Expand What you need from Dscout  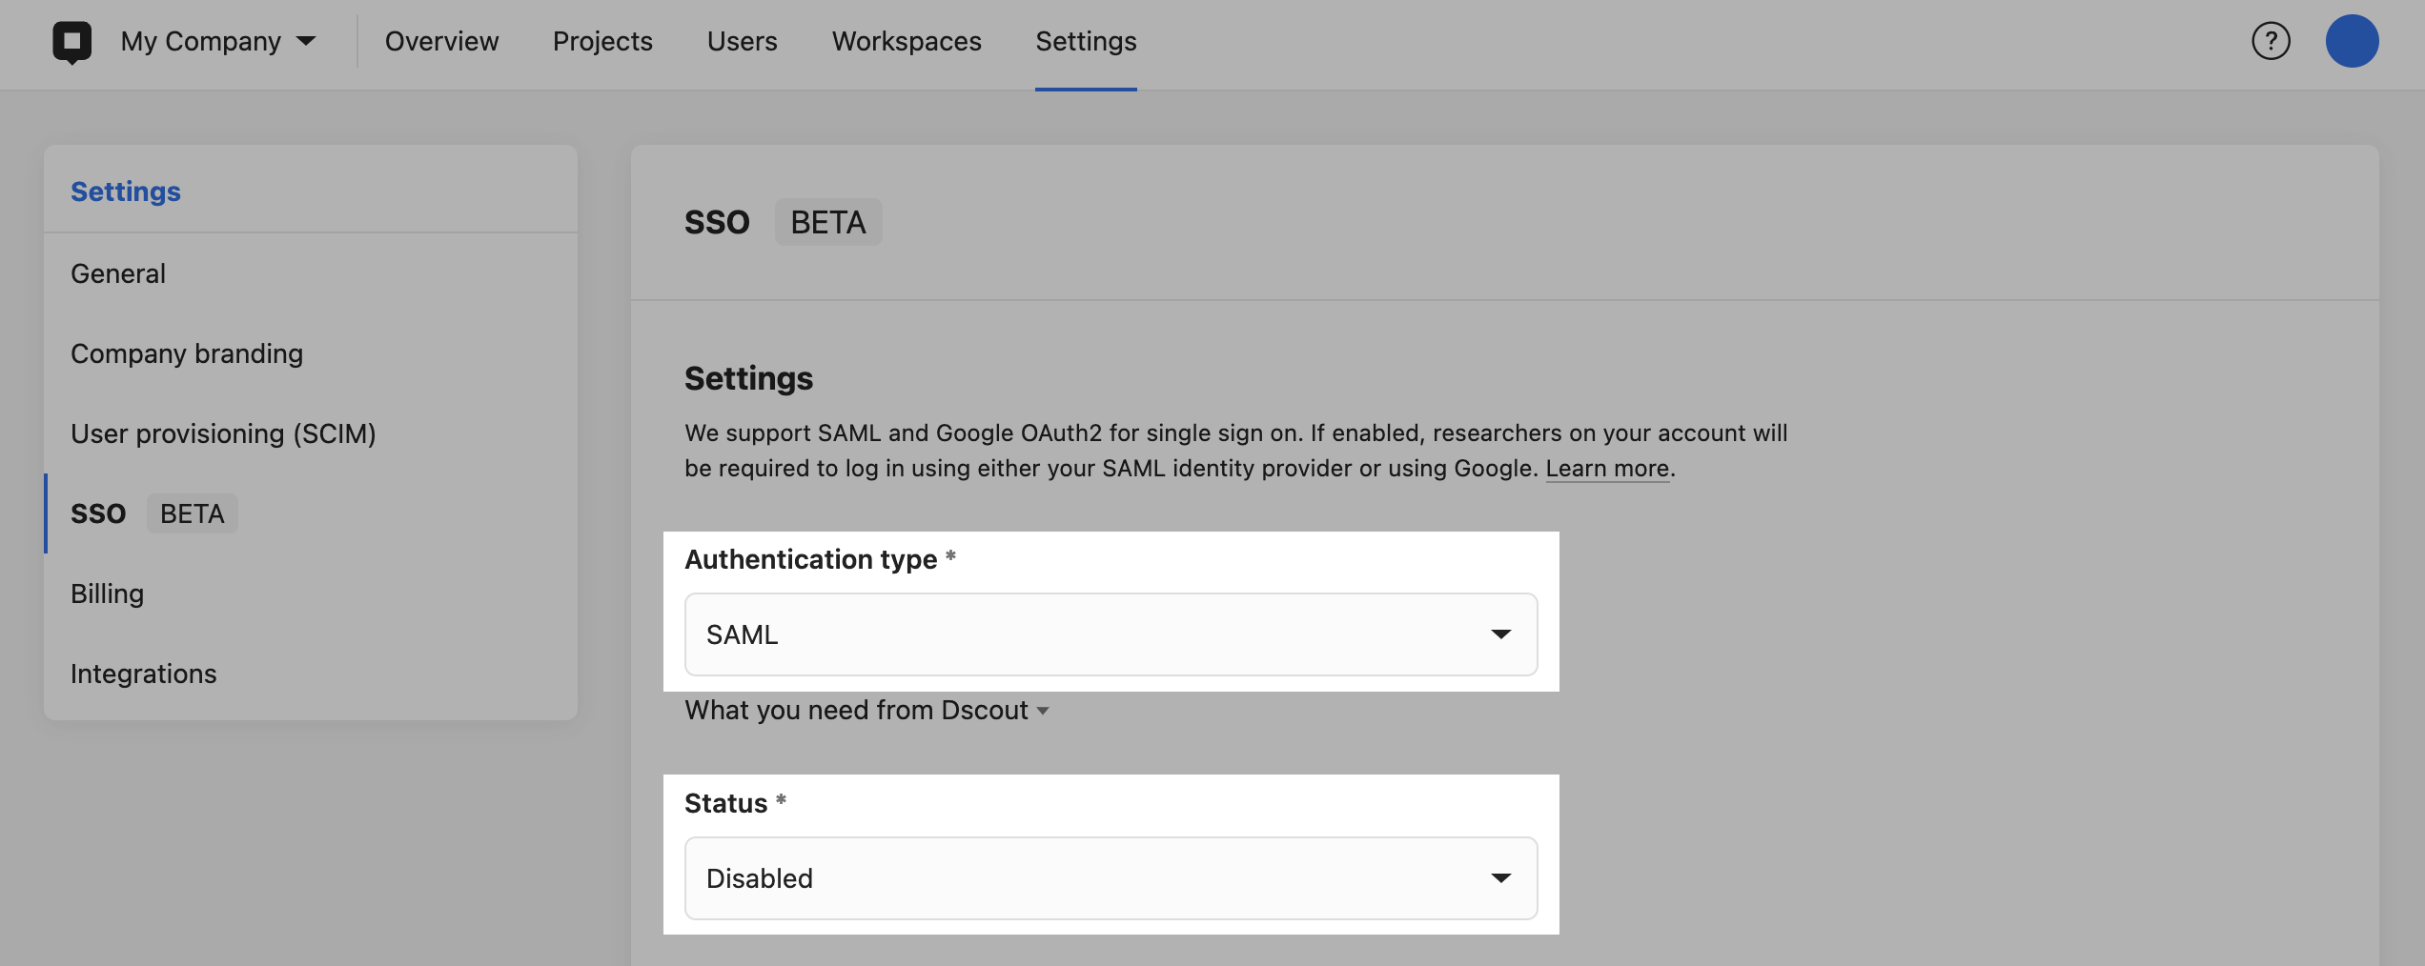pyautogui.click(x=866, y=711)
